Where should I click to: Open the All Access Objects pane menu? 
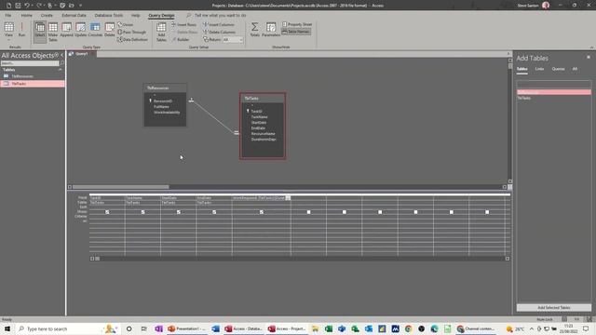coord(57,56)
